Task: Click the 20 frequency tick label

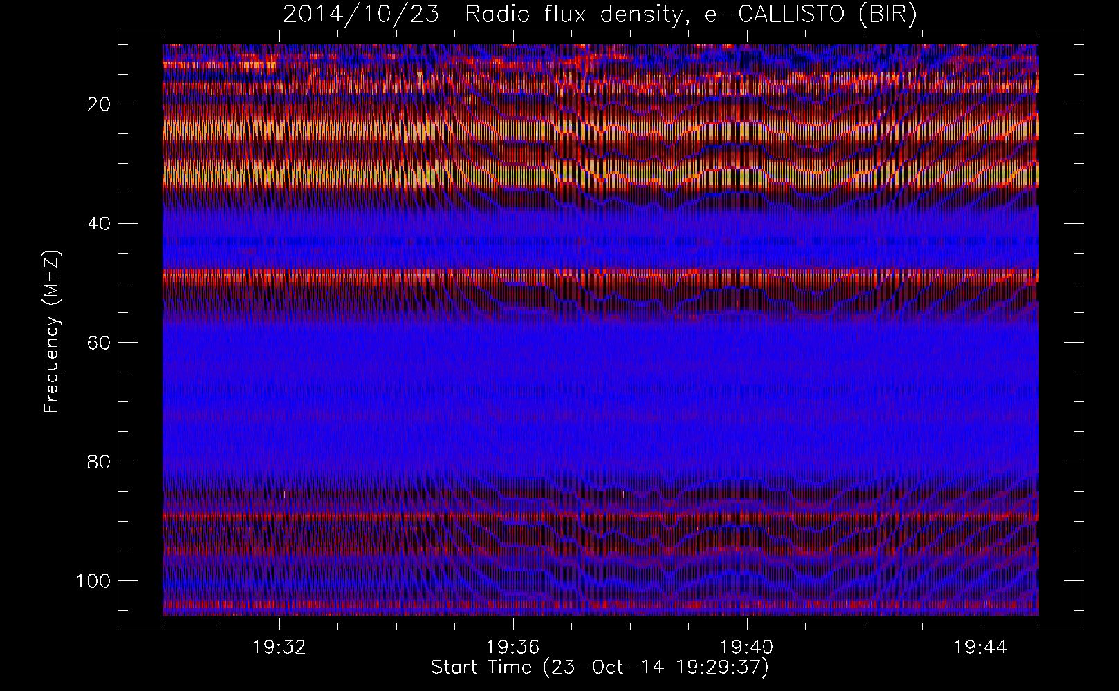Action: [98, 104]
